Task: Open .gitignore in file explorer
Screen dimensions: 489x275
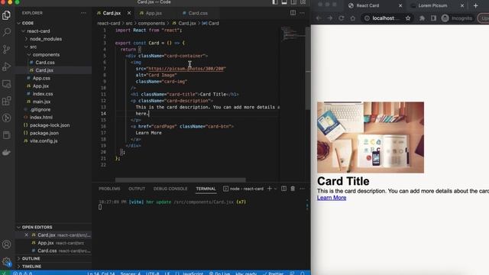Action: click(40, 109)
